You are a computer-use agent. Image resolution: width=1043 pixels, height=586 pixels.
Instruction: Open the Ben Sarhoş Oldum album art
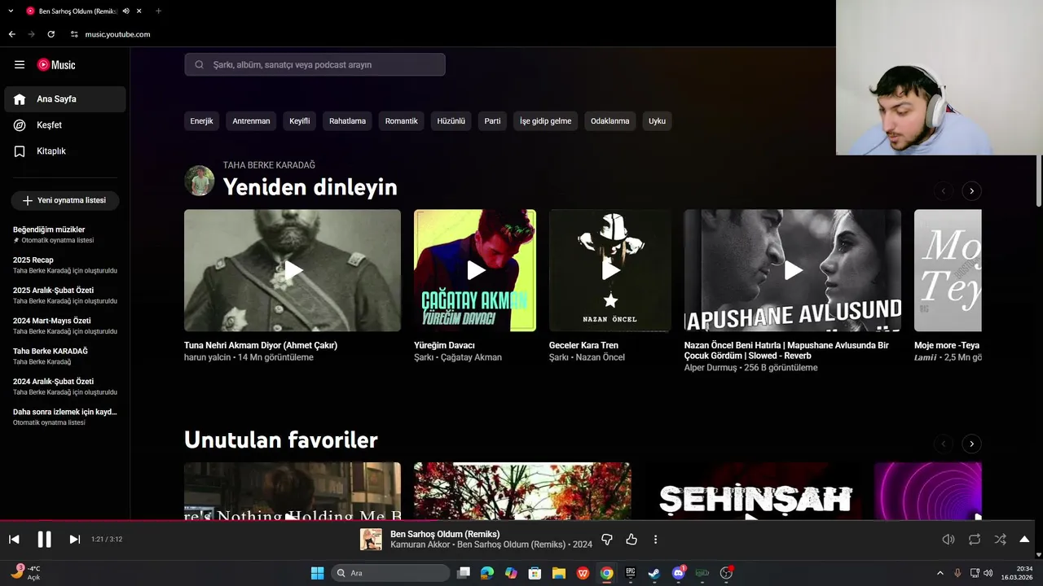371,539
